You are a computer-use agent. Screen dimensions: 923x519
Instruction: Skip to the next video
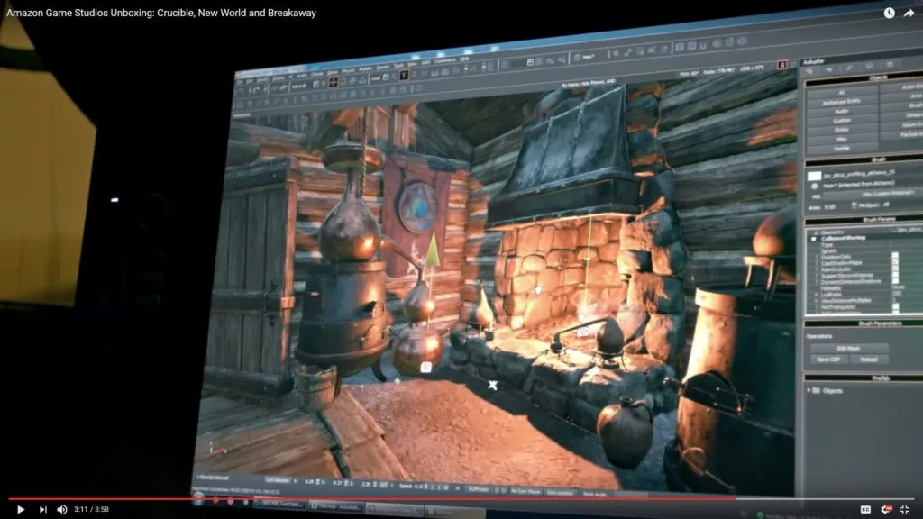(x=42, y=510)
